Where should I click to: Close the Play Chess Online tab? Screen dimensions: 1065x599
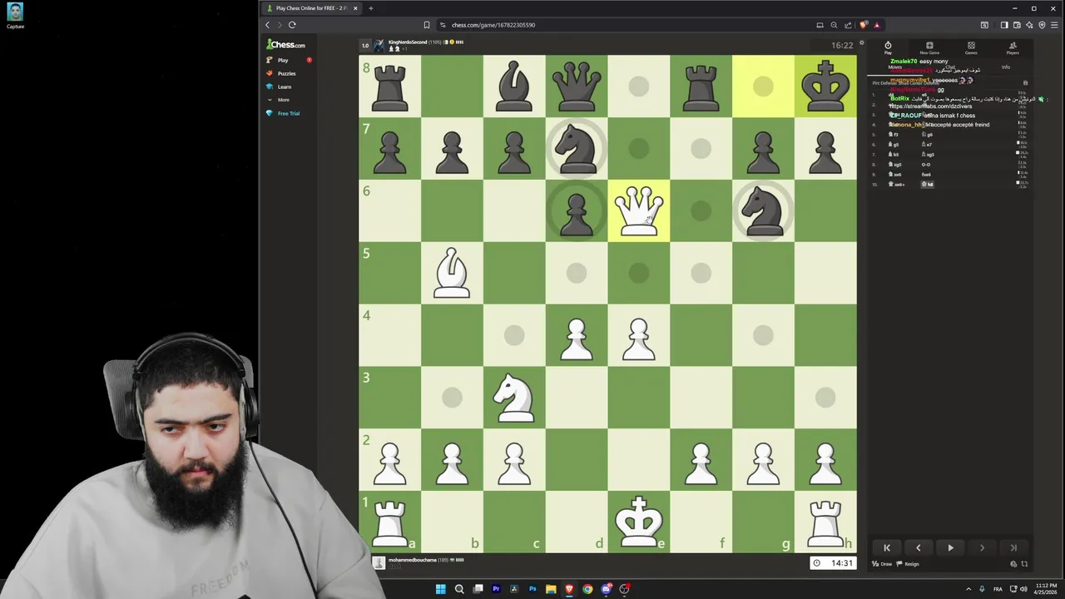(355, 8)
